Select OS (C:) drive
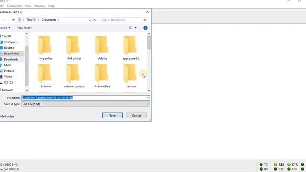This screenshot has height=172, width=306. [x=9, y=82]
